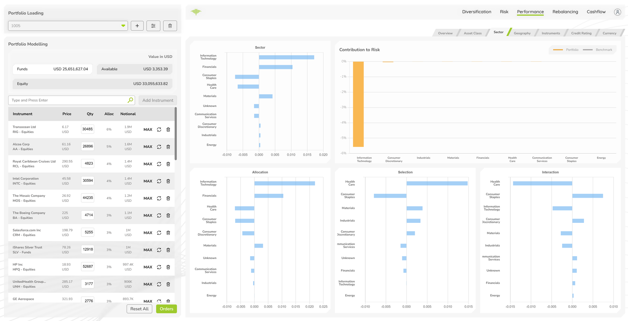Open the Rebalancing menu item
Screen dimensions: 628x321
coord(565,12)
